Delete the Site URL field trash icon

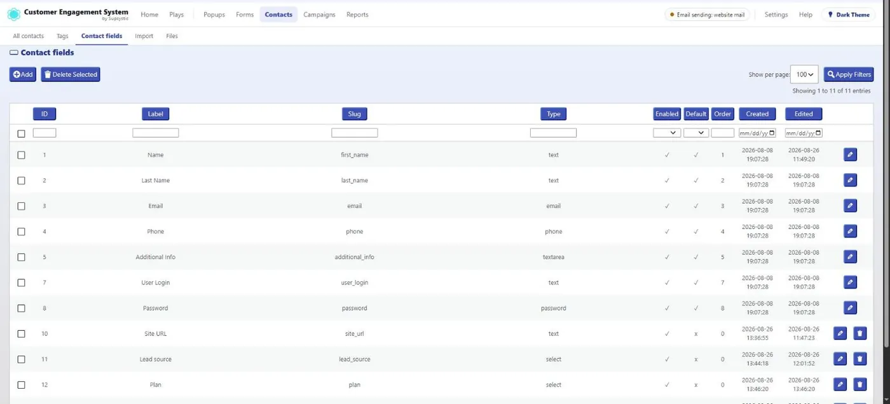(x=859, y=333)
